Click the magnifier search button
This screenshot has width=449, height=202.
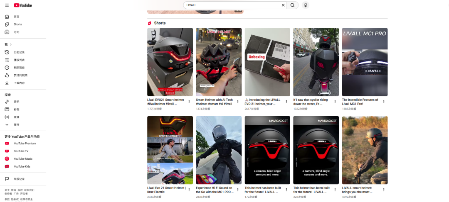[x=292, y=5]
